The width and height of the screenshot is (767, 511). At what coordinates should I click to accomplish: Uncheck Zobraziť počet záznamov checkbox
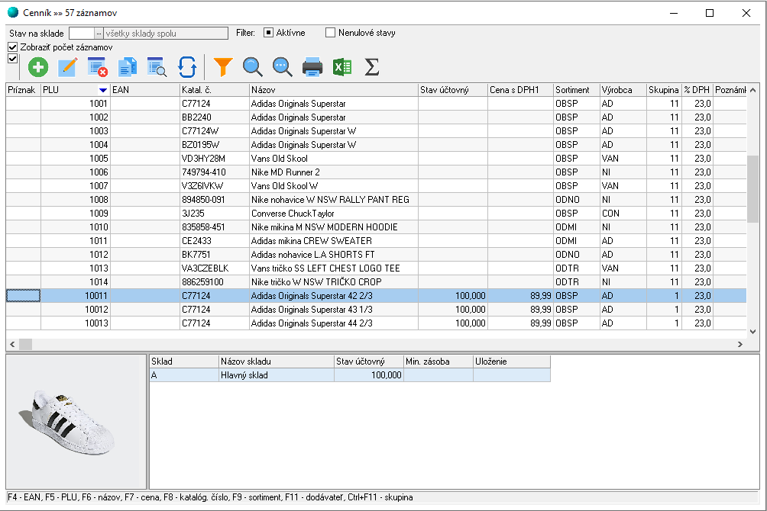point(12,47)
